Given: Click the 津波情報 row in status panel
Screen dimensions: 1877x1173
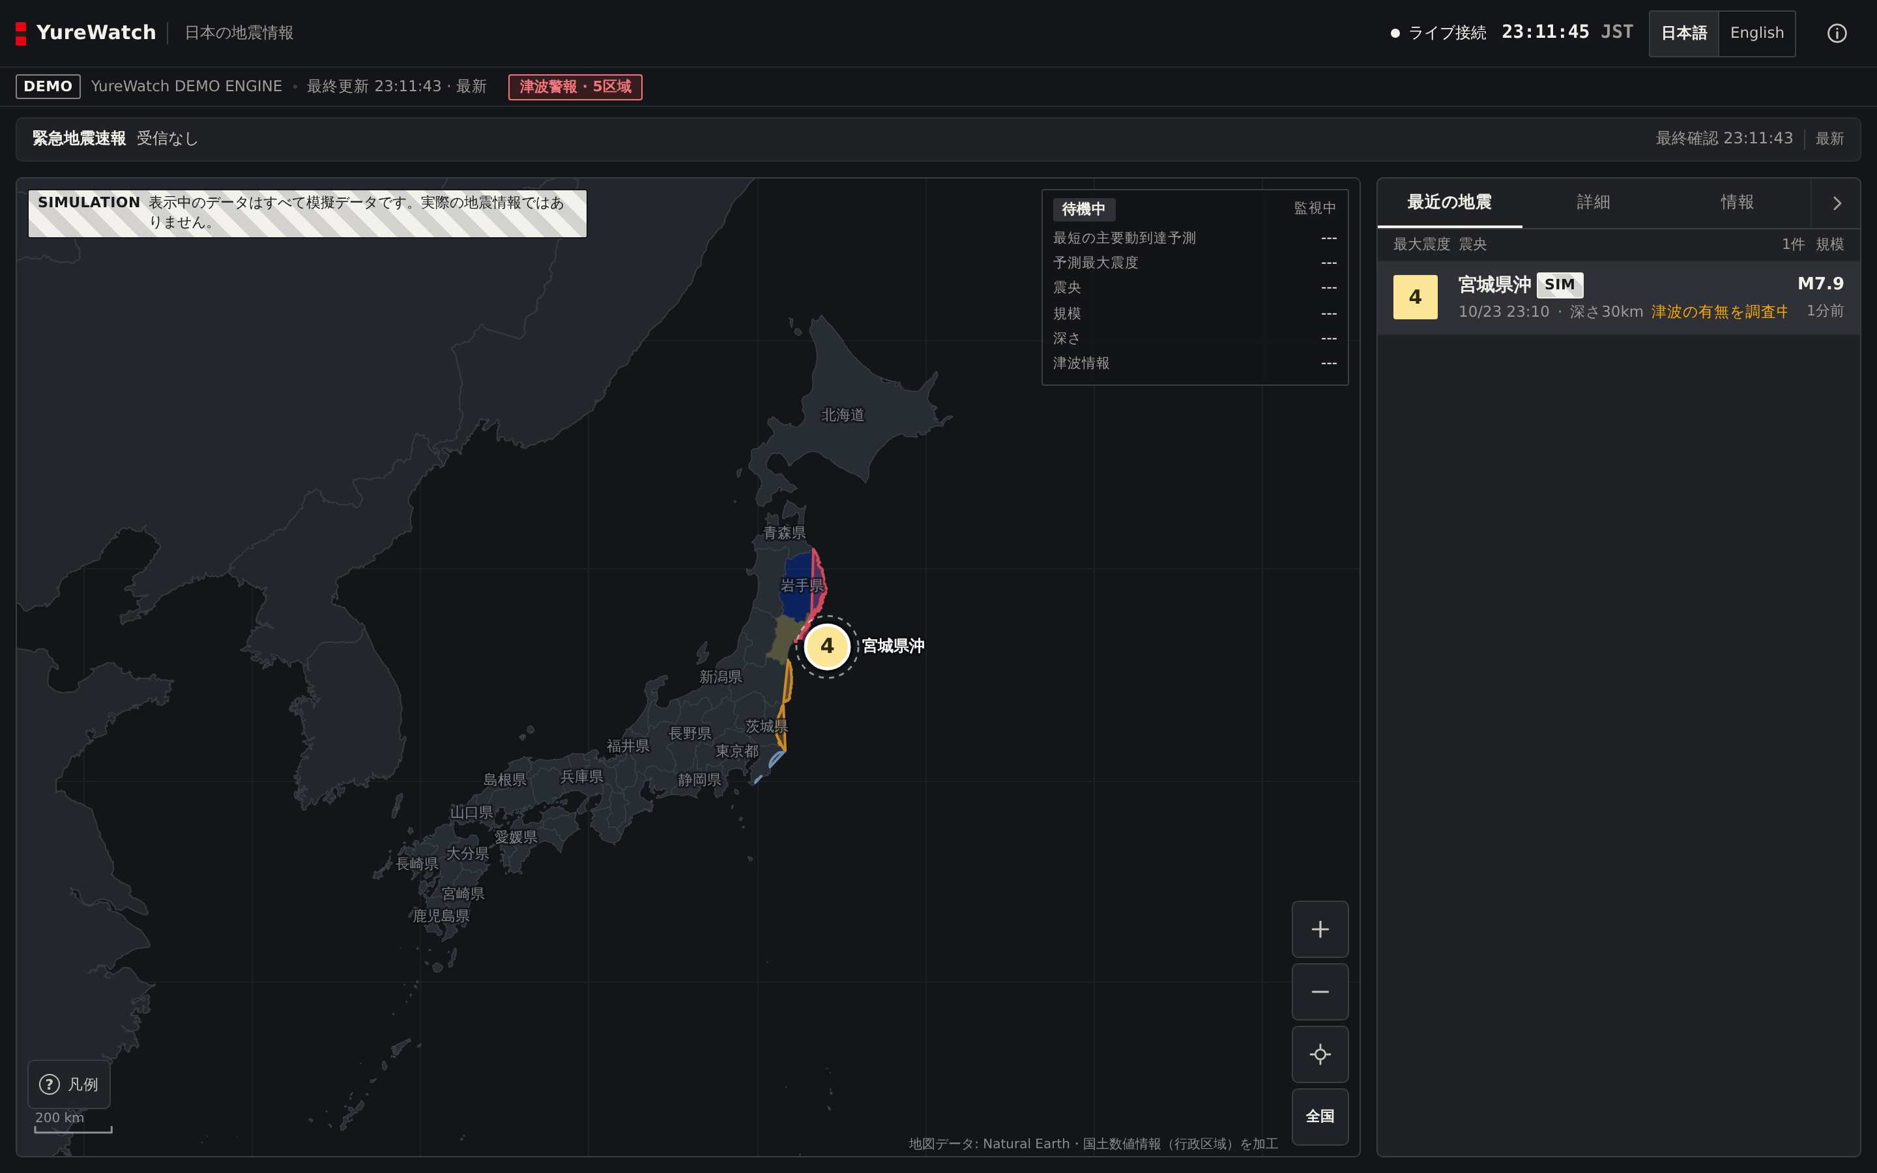Looking at the screenshot, I should pyautogui.click(x=1195, y=363).
